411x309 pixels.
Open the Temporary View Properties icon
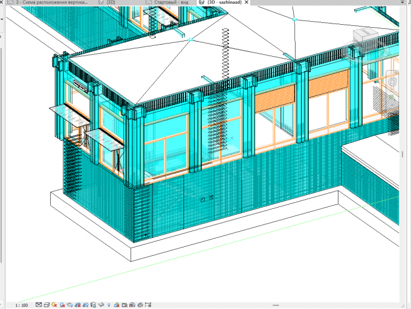125,305
